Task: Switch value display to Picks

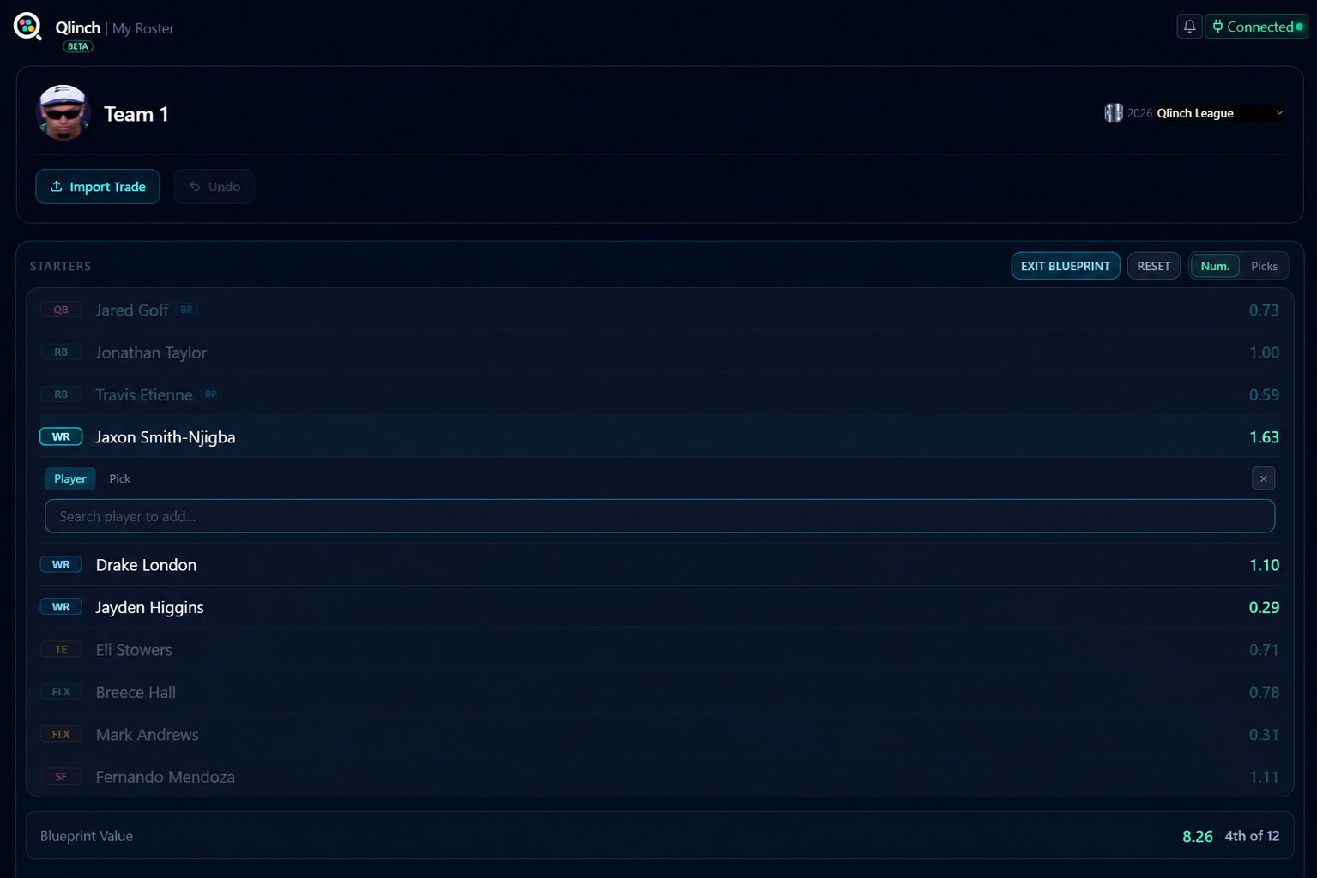Action: pyautogui.click(x=1264, y=266)
